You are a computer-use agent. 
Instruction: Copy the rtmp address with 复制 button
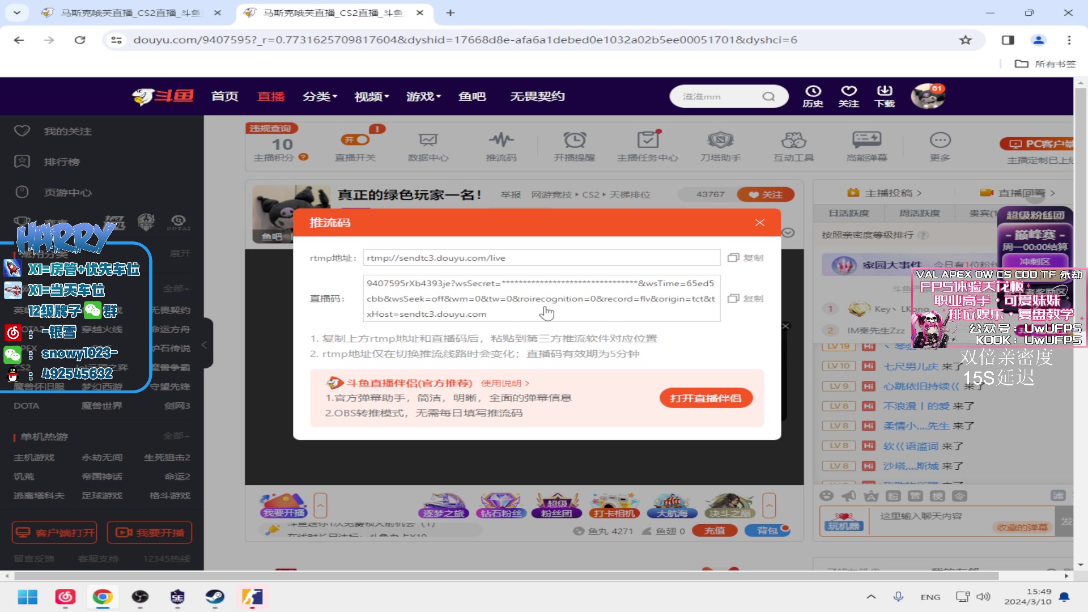click(746, 258)
